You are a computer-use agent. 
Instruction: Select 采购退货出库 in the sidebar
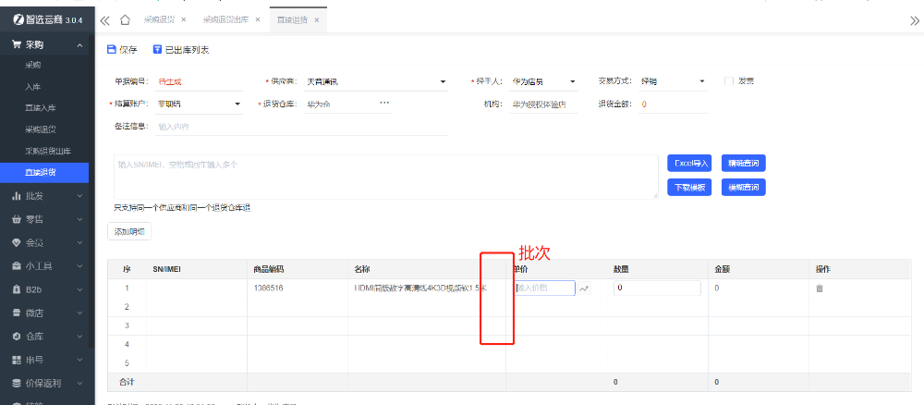pyautogui.click(x=46, y=150)
